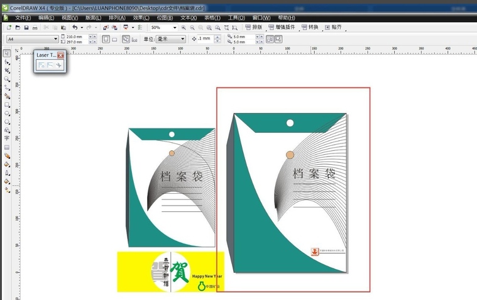Click the Undo arrow icon
The image size is (477, 300).
74,28
